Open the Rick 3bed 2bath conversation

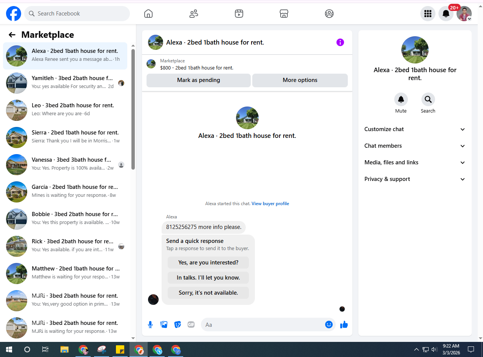(x=65, y=246)
